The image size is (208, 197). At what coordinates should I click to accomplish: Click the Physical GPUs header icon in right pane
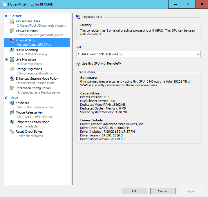(78, 17)
